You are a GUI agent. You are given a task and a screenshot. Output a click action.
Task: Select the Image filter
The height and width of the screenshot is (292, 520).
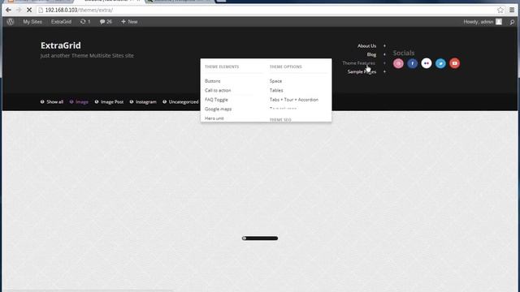click(x=79, y=102)
